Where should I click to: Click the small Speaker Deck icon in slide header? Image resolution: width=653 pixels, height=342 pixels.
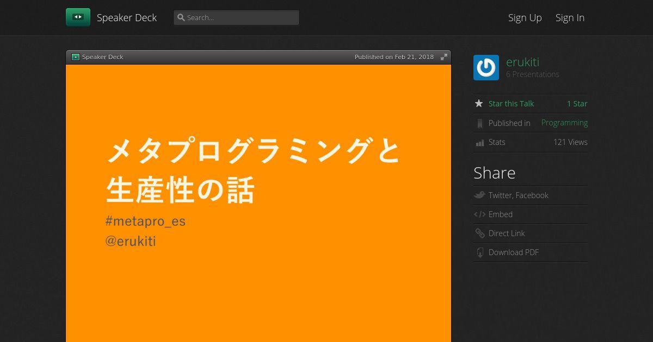point(76,57)
